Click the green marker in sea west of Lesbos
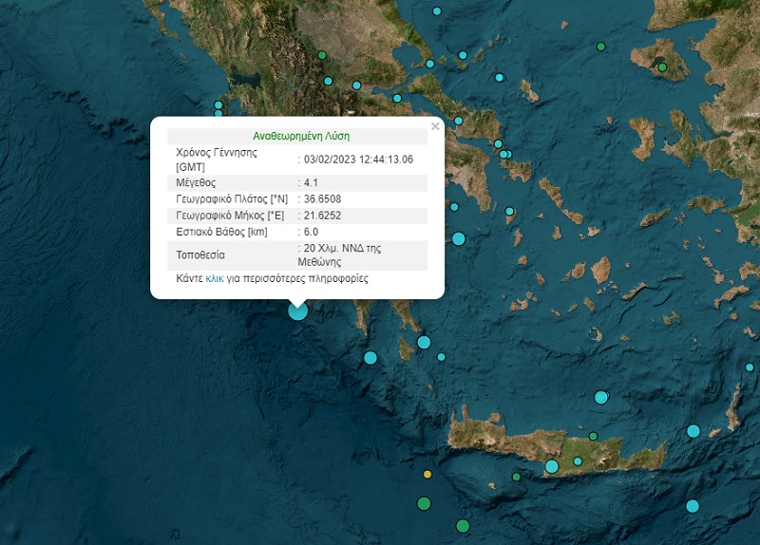 (600, 47)
